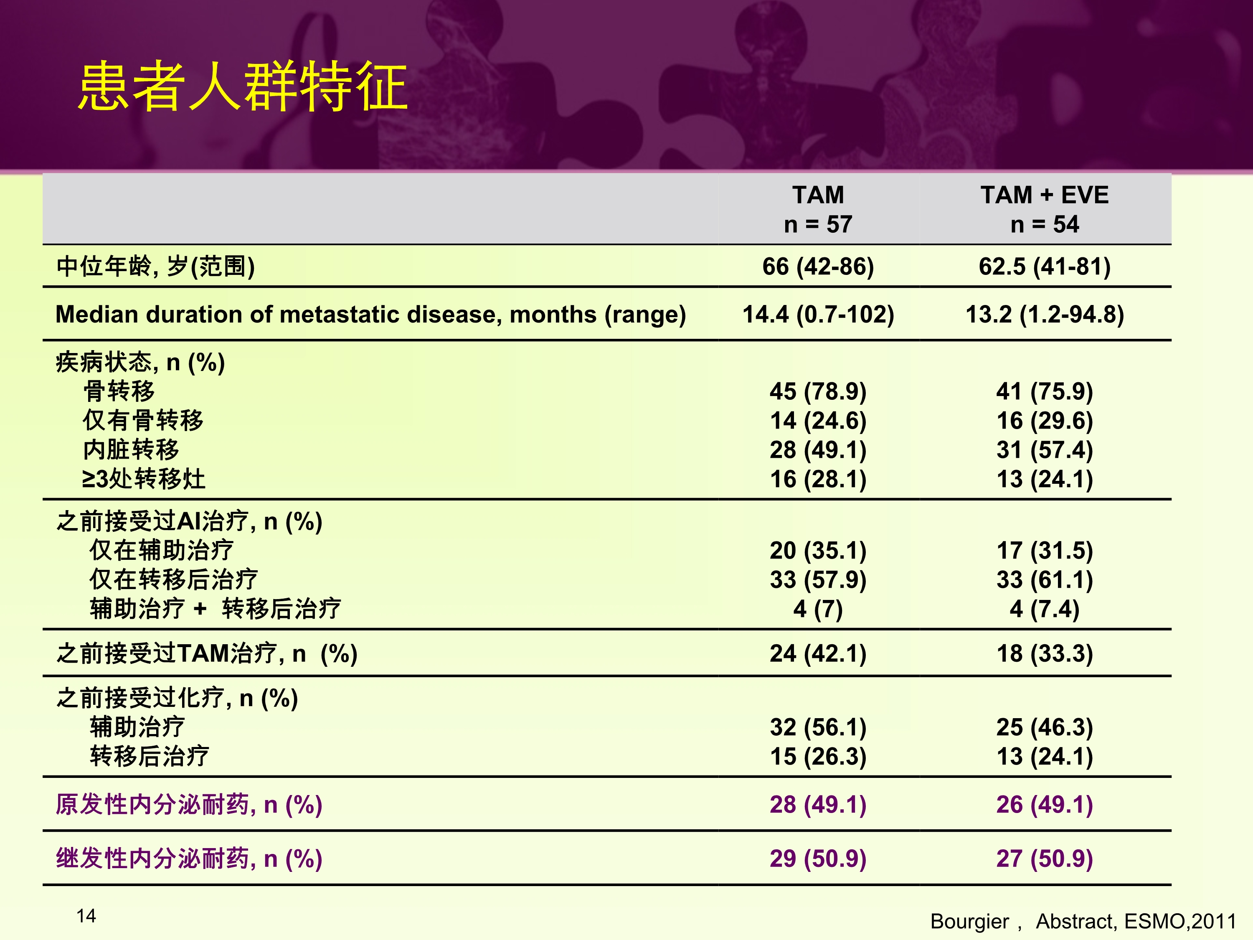Click the value 28 (49.1) in 内脏转移 row
1253x940 pixels.
[x=818, y=450]
